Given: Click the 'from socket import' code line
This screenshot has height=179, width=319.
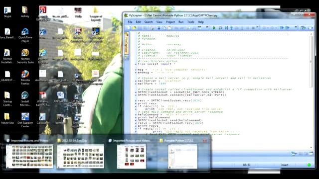Looking at the screenshot, I should click(x=157, y=64).
